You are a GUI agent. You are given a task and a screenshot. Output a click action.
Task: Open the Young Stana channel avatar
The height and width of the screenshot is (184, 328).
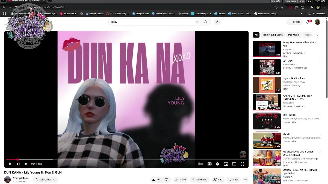tap(7, 180)
